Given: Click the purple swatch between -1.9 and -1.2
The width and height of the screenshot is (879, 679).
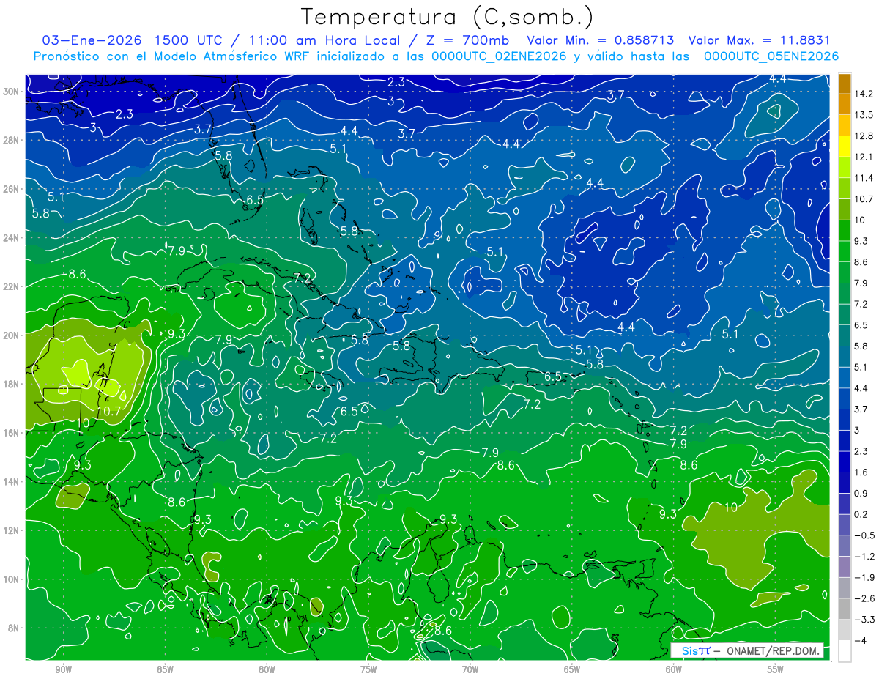Looking at the screenshot, I should click(x=845, y=566).
